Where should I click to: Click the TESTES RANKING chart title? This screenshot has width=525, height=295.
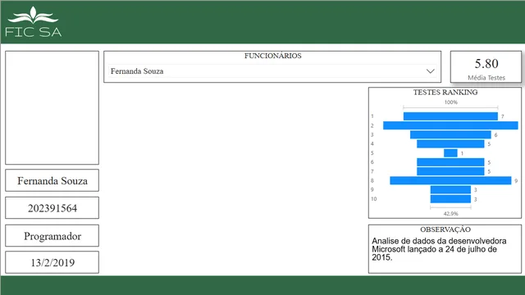click(x=445, y=93)
